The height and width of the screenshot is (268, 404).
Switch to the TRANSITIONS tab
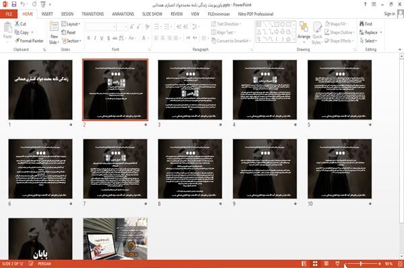point(93,14)
